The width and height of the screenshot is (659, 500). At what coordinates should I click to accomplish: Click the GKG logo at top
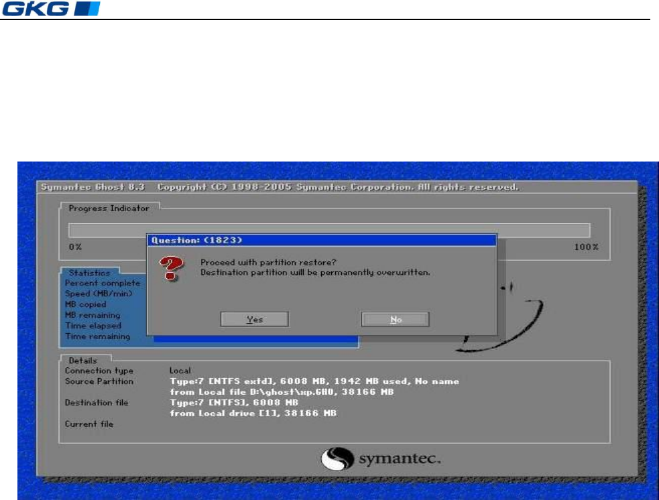click(x=51, y=9)
